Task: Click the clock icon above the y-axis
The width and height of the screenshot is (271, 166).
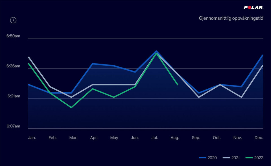Action: [13, 20]
